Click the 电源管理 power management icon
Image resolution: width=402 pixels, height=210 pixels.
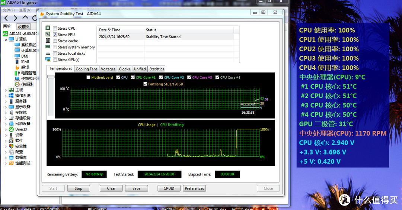[x=17, y=73]
